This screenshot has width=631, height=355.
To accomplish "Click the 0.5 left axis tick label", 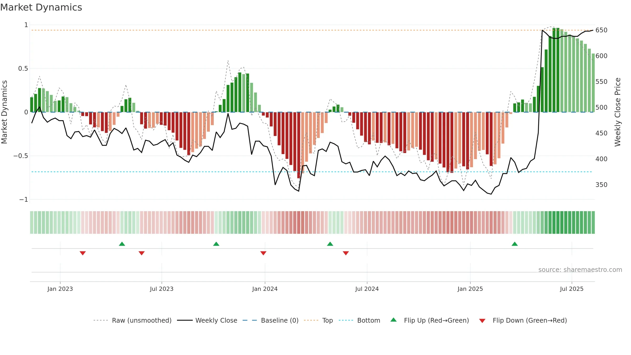I will click(23, 69).
